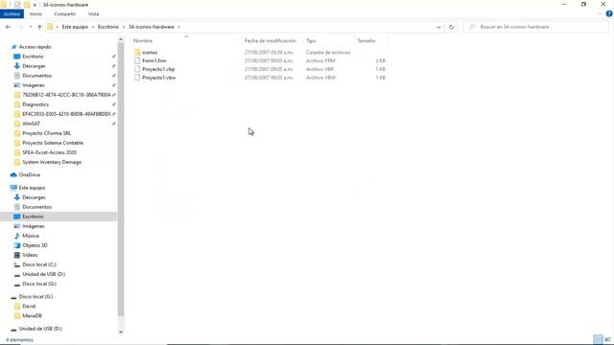Click the 'Carpeta de archivos' type cell
614x345 pixels.
(x=328, y=53)
